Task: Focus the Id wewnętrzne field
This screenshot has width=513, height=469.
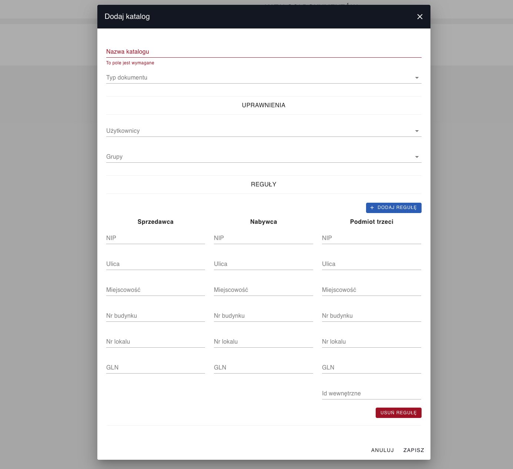Action: point(371,394)
